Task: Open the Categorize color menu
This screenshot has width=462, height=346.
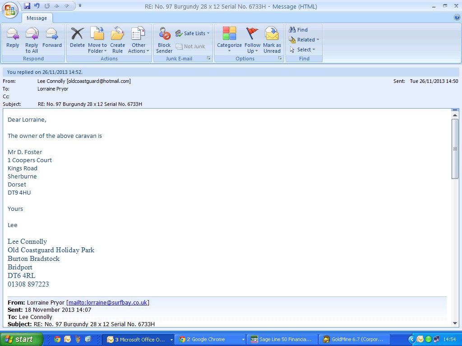Action: click(229, 40)
